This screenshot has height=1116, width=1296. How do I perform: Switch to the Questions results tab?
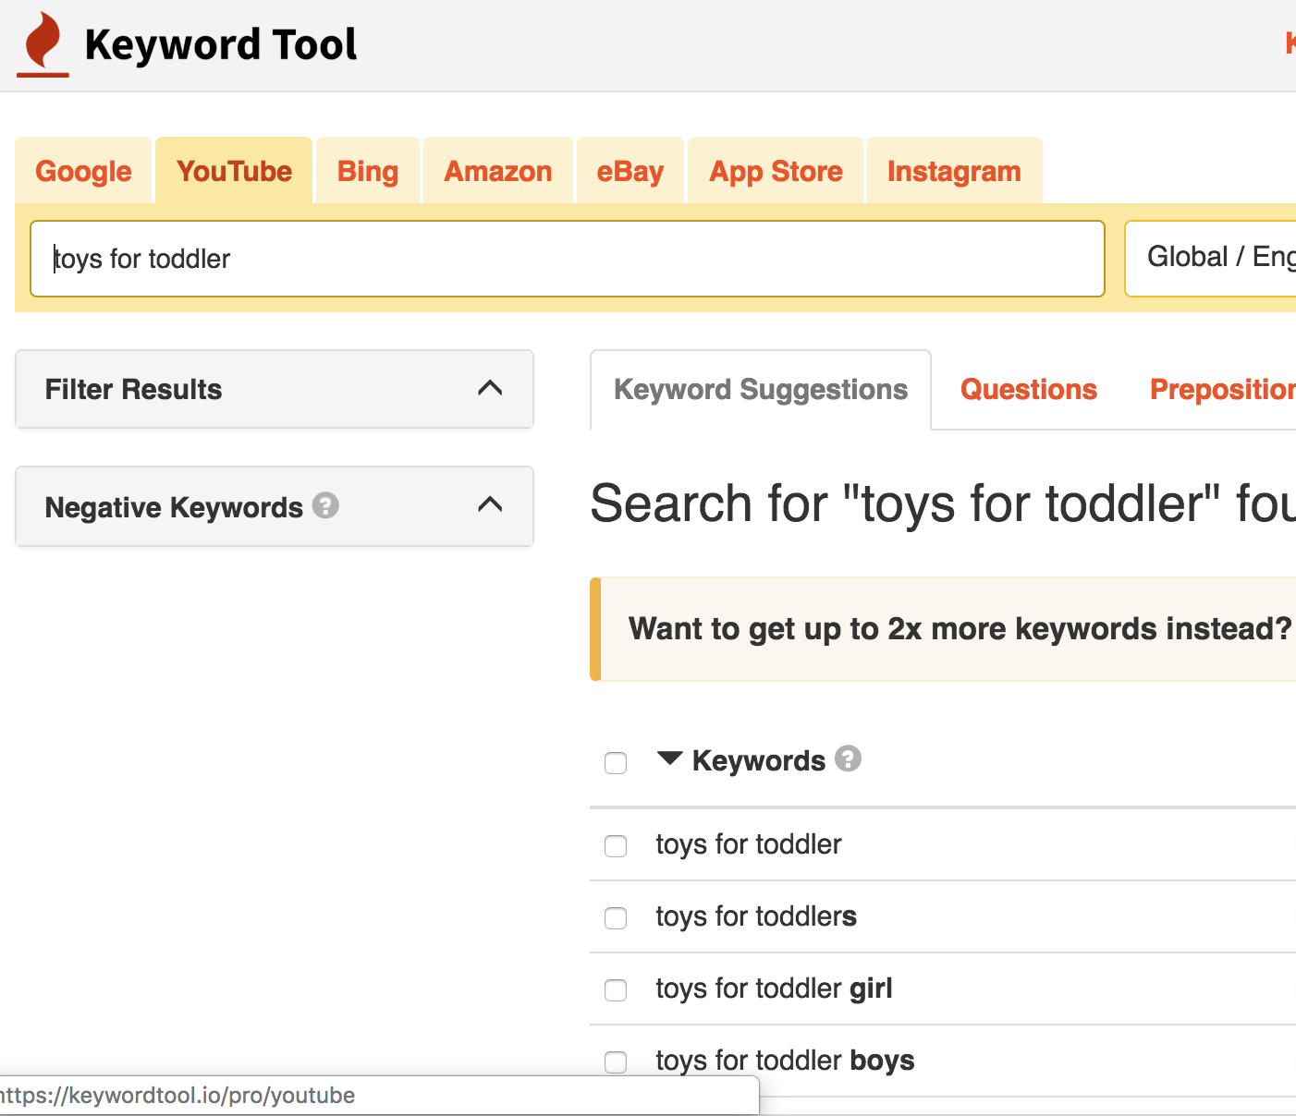[1029, 390]
